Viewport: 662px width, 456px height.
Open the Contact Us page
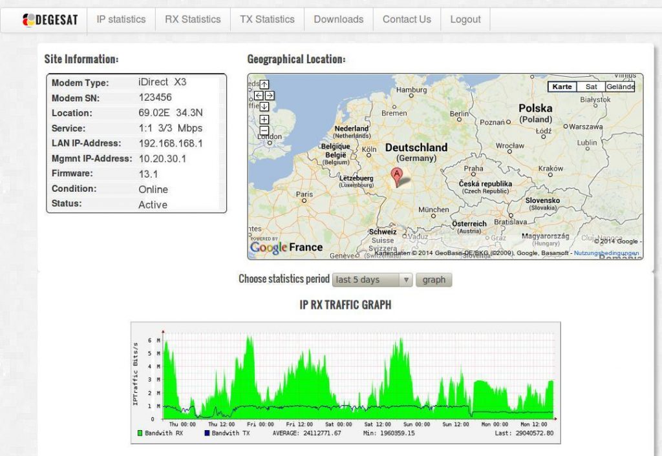(x=407, y=19)
